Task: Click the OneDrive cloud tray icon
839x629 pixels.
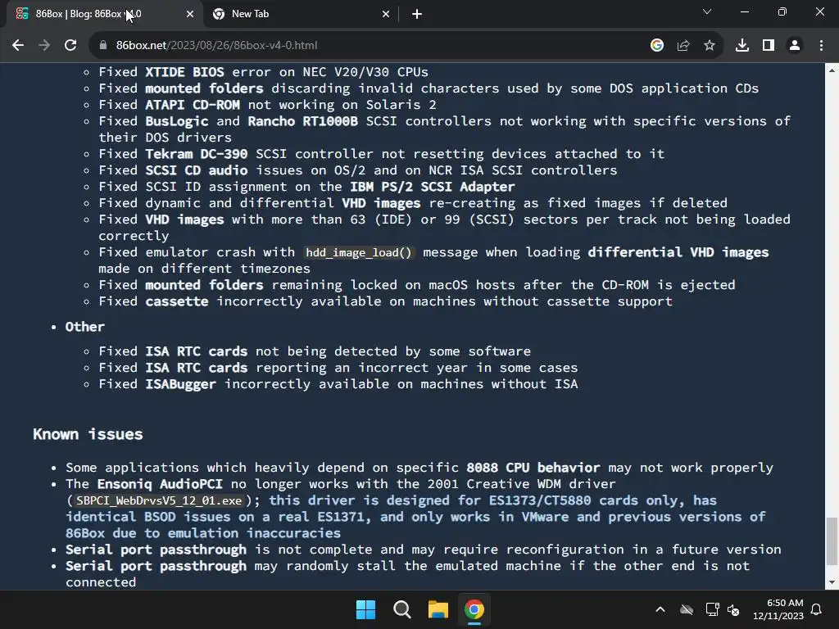Action: [687, 609]
